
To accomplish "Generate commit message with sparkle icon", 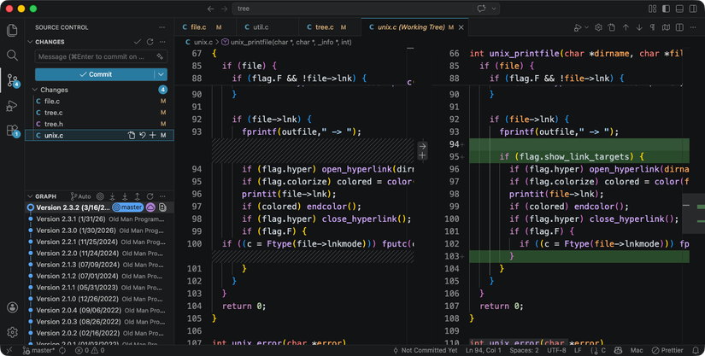I will click(160, 56).
